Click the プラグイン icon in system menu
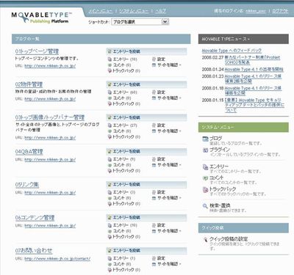 [x=205, y=150]
